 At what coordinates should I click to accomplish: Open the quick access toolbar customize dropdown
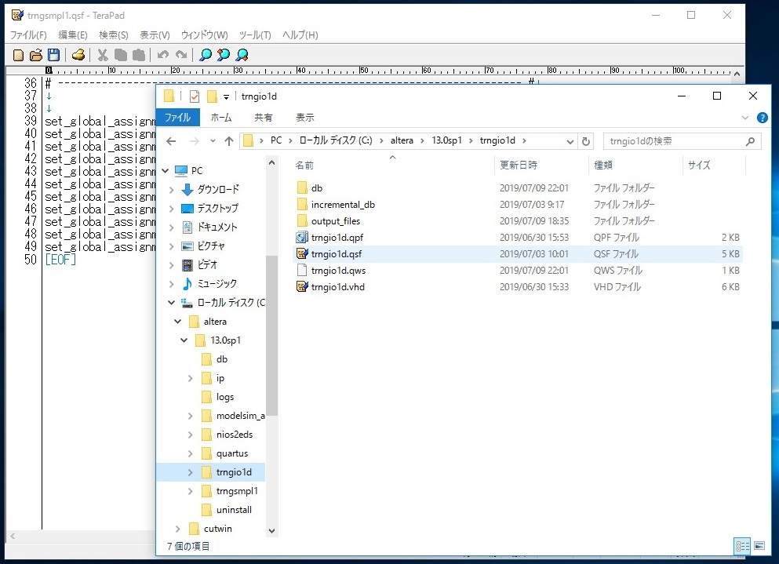point(226,96)
